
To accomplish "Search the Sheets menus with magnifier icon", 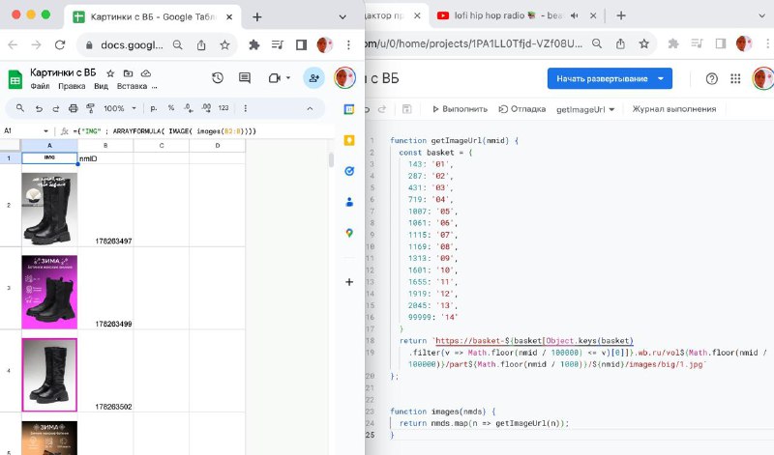I will coord(19,108).
